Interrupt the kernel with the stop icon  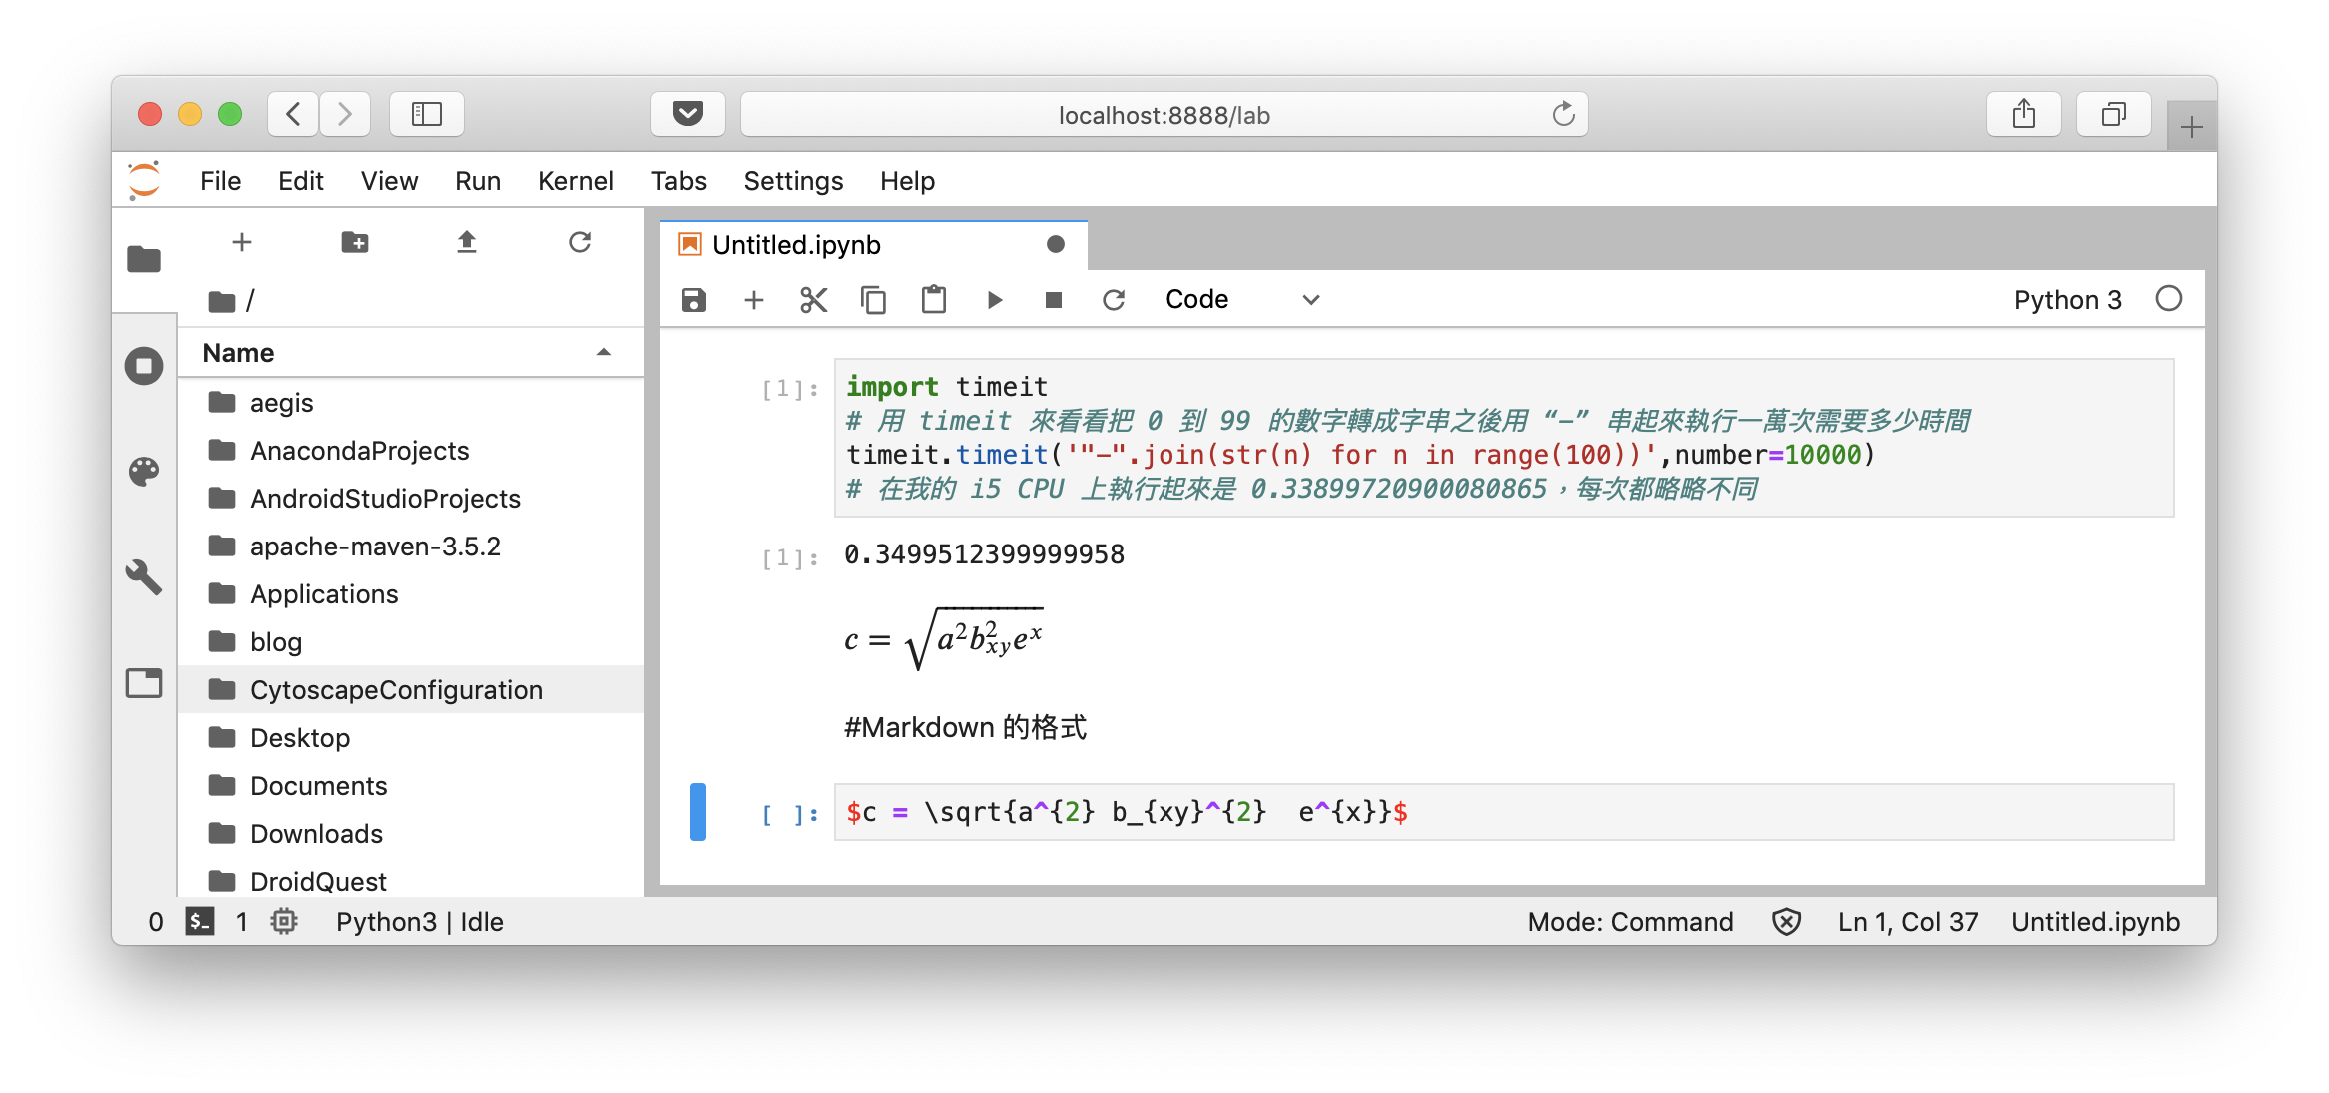pyautogui.click(x=1053, y=300)
